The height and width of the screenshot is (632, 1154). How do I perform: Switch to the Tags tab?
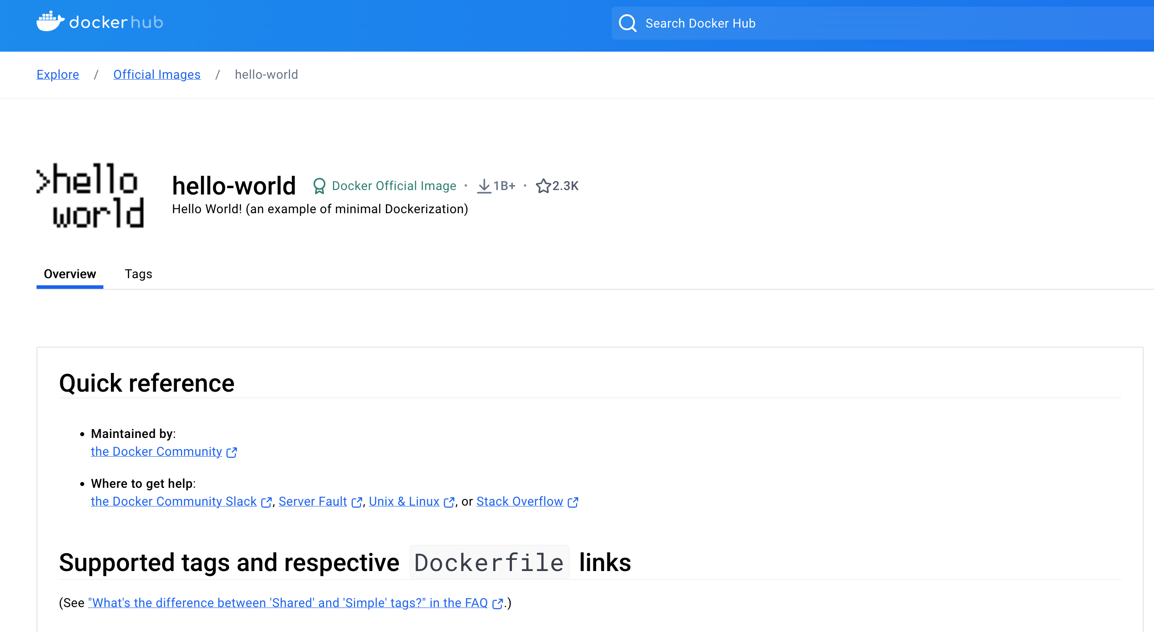click(139, 273)
